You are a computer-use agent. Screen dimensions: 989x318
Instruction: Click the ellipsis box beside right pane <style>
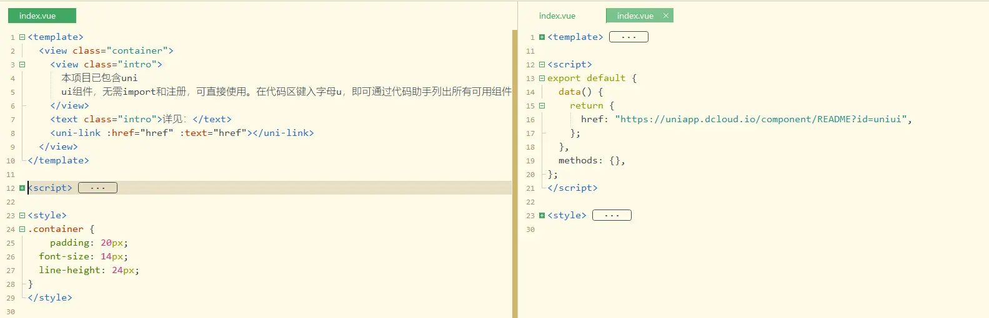(x=612, y=215)
